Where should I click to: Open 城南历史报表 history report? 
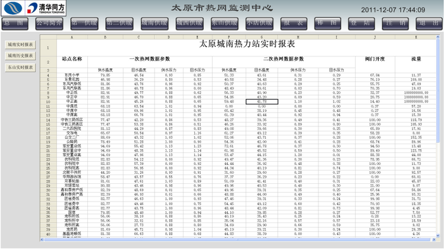(20, 56)
